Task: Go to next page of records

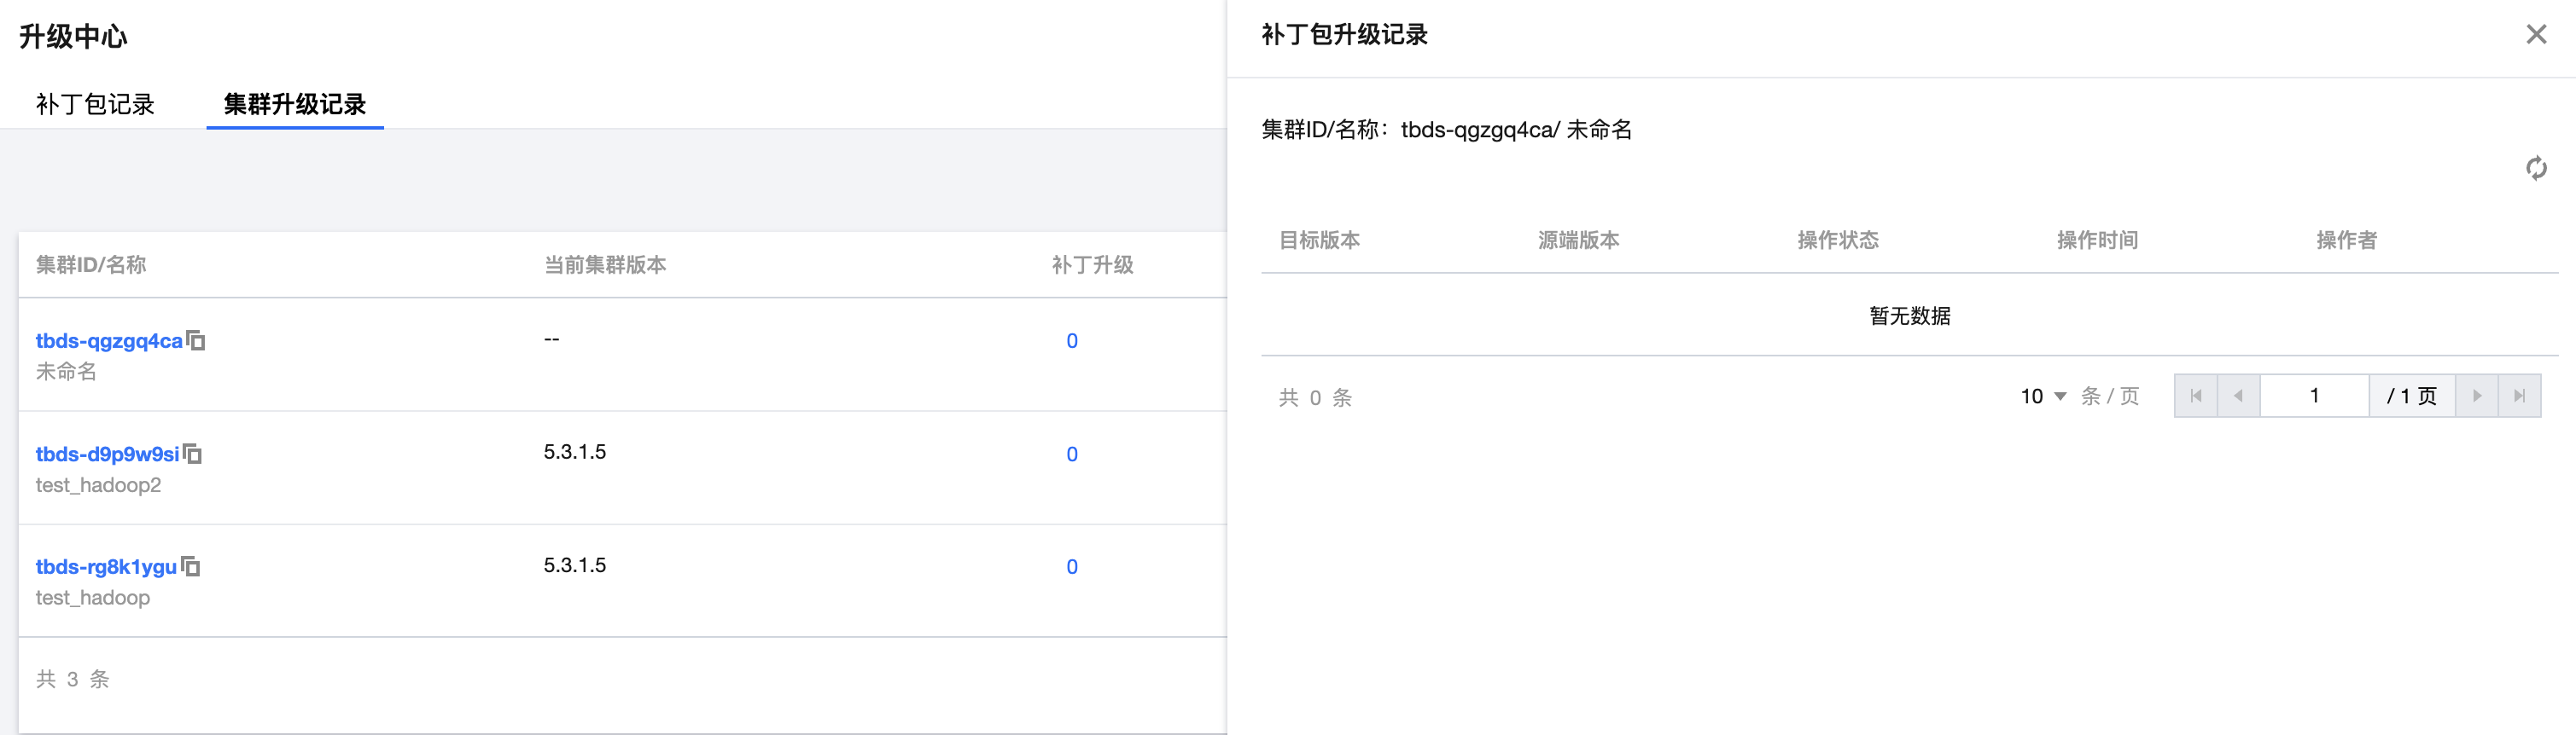Action: (x=2476, y=396)
